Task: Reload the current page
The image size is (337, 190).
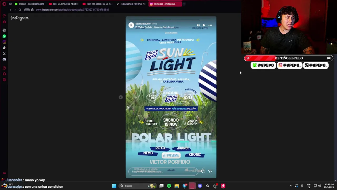Action: (20, 10)
